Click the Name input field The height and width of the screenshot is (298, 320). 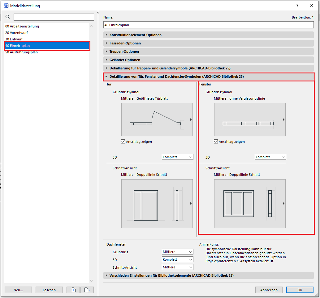(x=208, y=25)
